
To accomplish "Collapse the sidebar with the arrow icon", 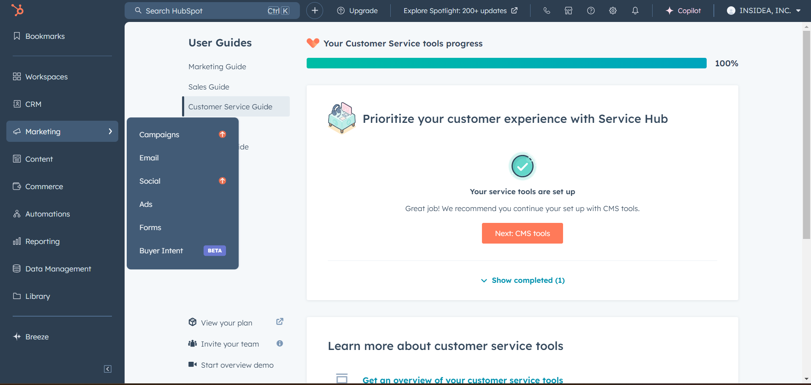I will click(x=108, y=369).
